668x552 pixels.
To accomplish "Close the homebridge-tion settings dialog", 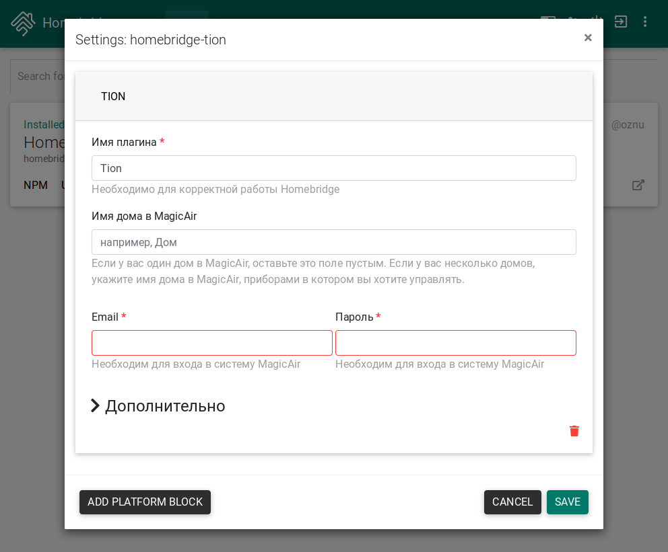I will click(x=588, y=38).
